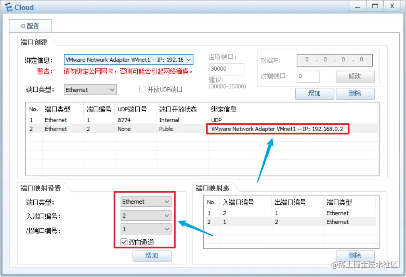Screen dimensions: 406x277
Task: Select the VMnet1 192.168.0.2 binding row
Action: [202, 129]
